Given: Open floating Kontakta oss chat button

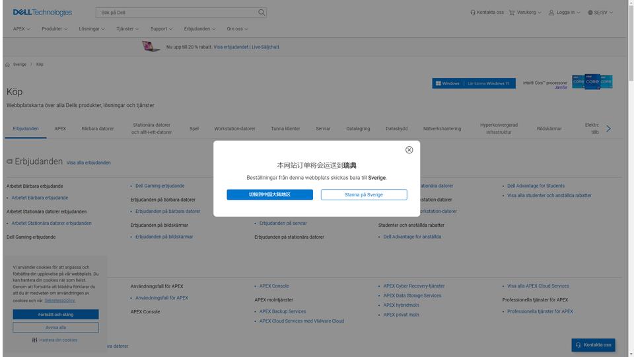Looking at the screenshot, I should (593, 345).
